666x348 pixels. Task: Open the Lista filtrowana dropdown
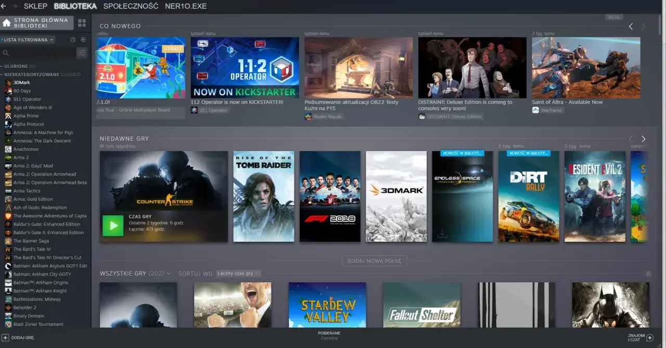pyautogui.click(x=28, y=40)
